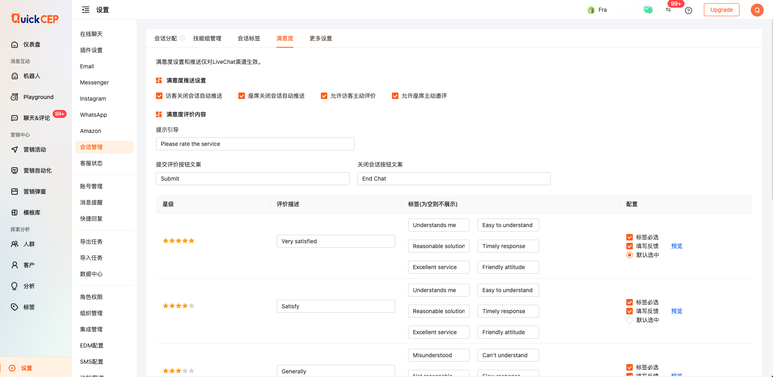
Task: Toggle 座席关闭会话自动推送 checkbox
Action: 242,96
